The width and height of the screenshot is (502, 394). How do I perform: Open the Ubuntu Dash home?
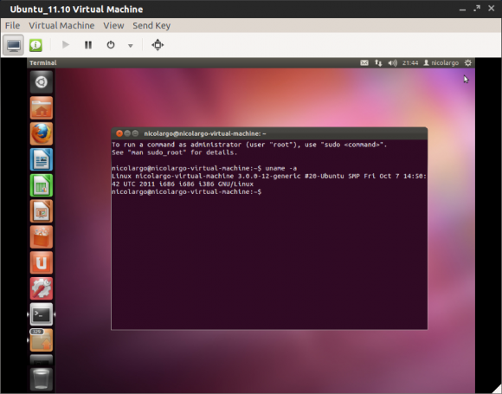click(42, 82)
